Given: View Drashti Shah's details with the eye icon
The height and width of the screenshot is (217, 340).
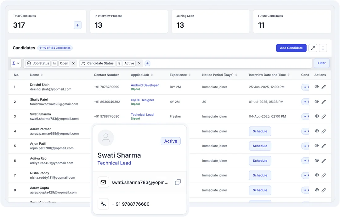Looking at the screenshot, I should pos(317,87).
